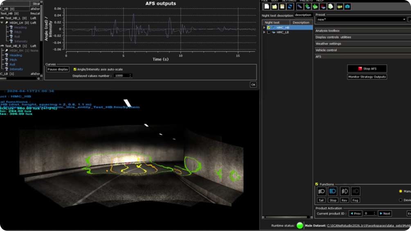Click the yellow headlamps toolbar icon
This screenshot has width=411, height=231.
(340, 7)
